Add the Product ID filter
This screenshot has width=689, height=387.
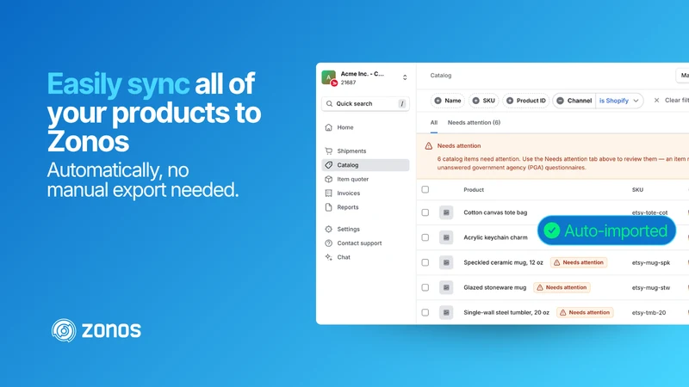click(526, 101)
